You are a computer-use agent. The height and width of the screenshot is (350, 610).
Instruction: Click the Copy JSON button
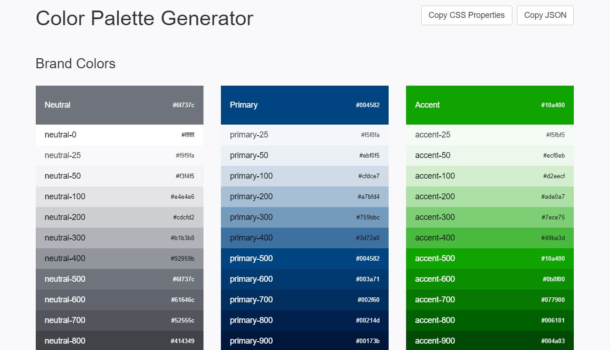tap(545, 15)
